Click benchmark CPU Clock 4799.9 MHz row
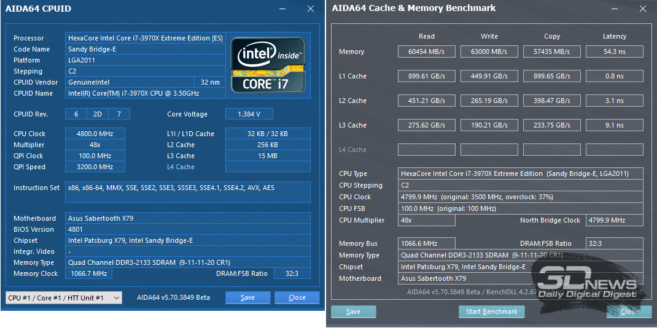657x328 pixels. [521, 197]
